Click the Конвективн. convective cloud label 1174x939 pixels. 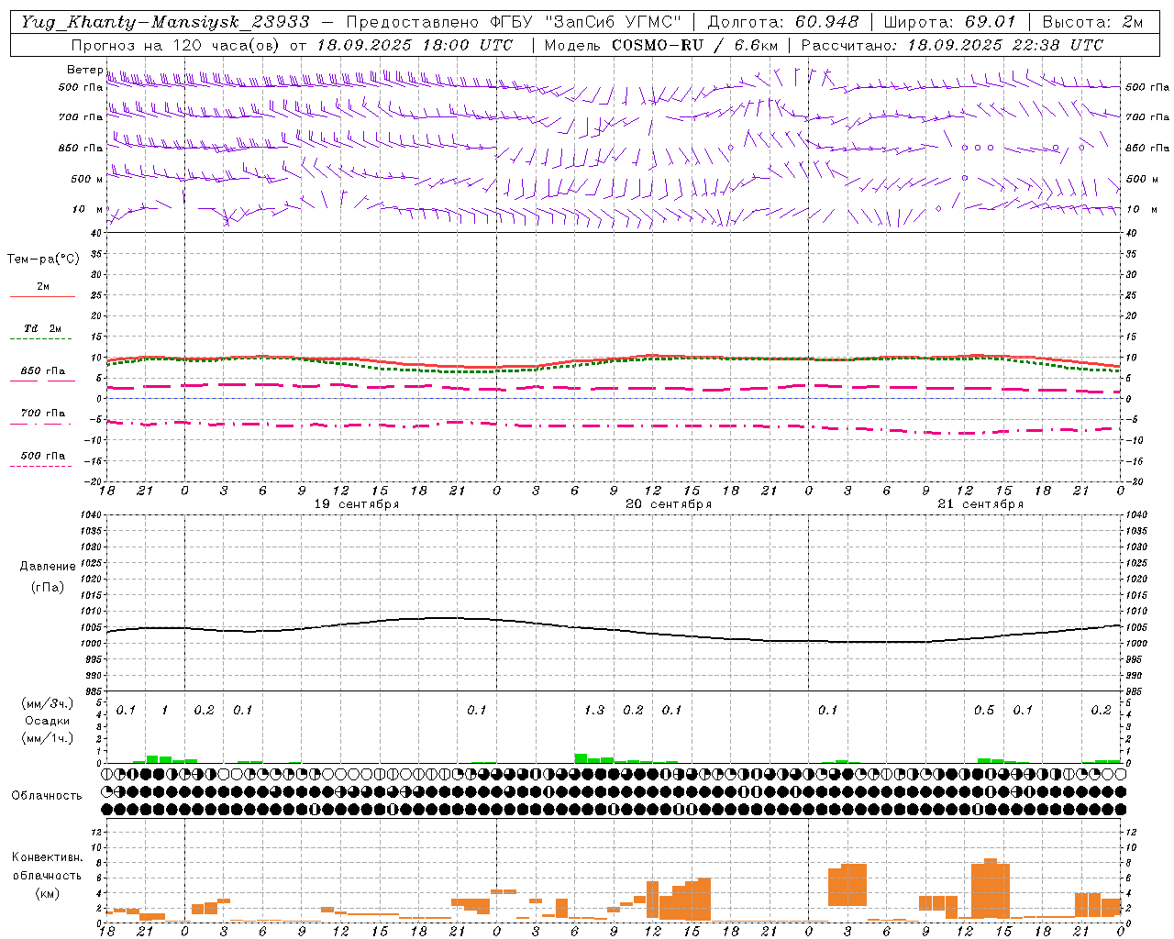pos(47,857)
